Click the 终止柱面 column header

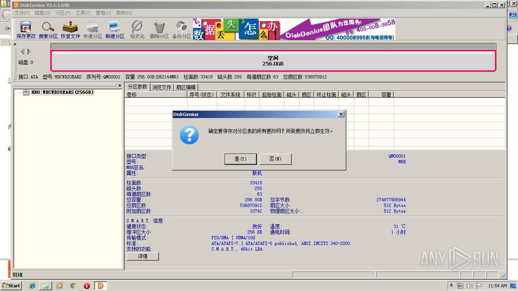(x=326, y=95)
